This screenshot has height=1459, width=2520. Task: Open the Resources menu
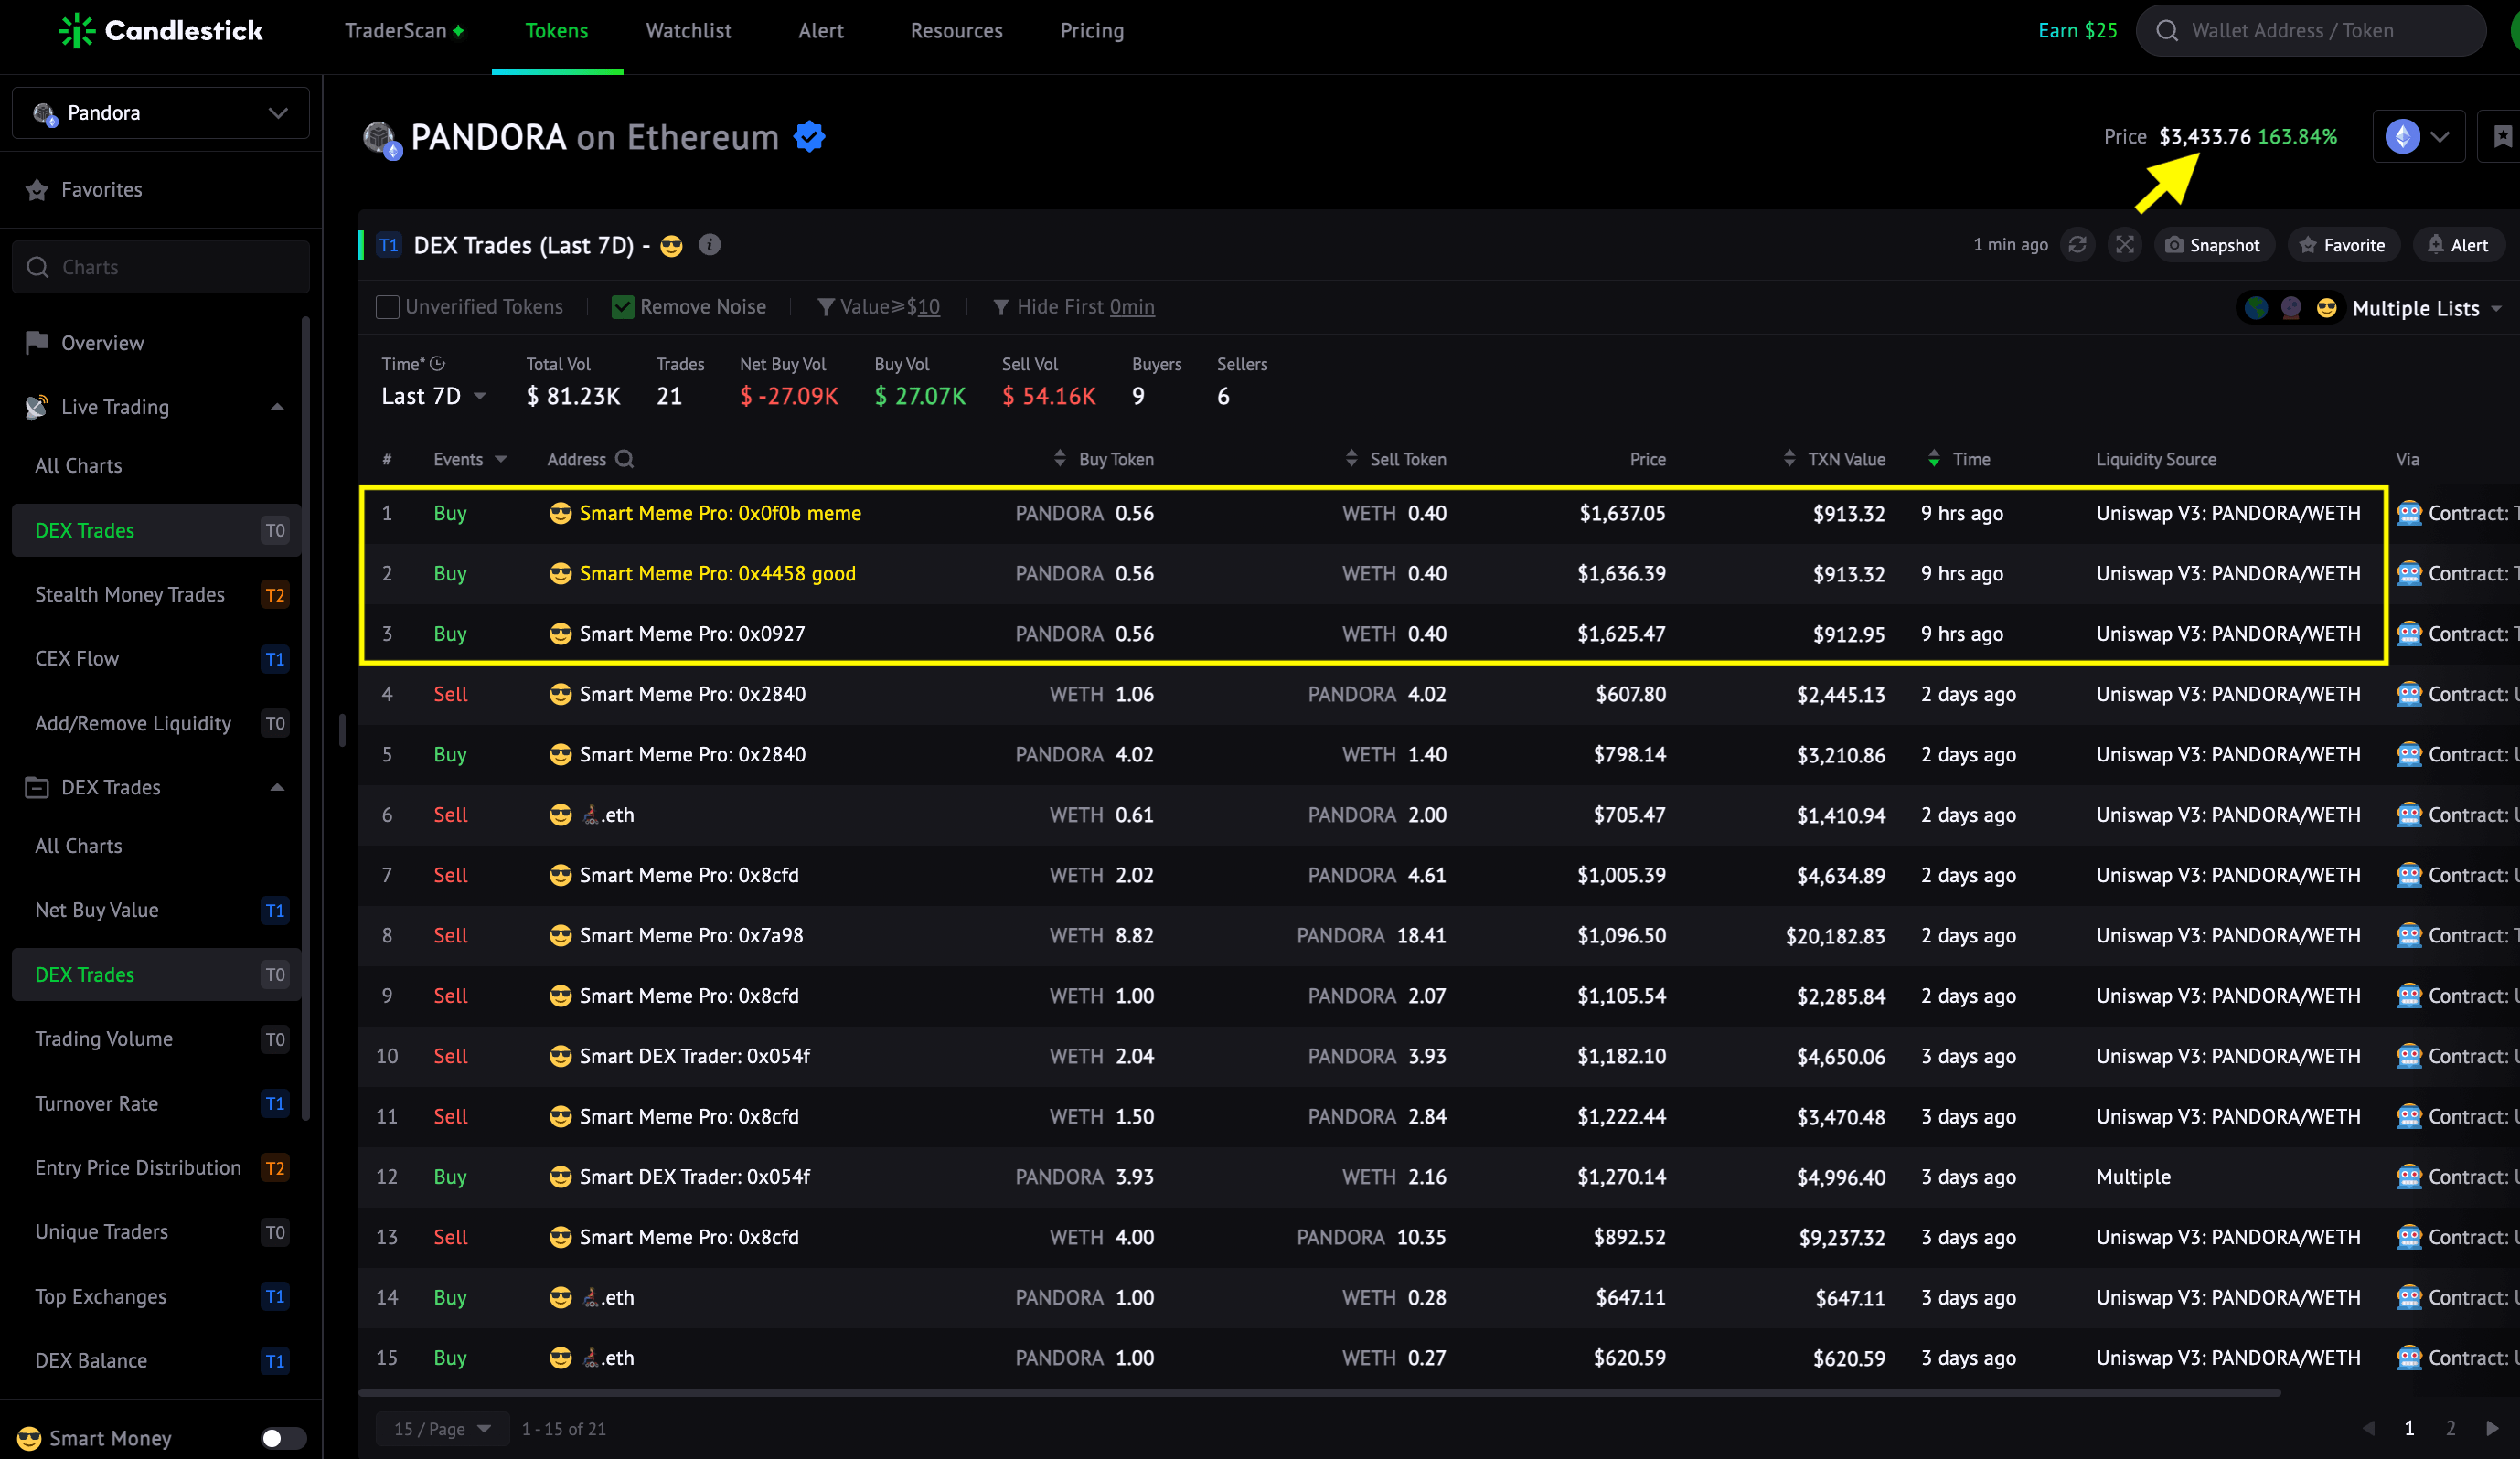click(956, 31)
